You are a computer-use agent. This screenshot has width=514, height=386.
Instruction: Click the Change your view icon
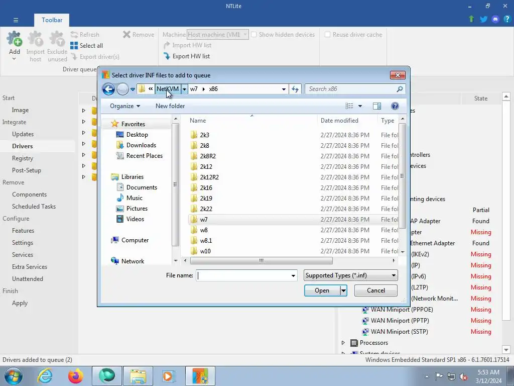click(x=349, y=106)
